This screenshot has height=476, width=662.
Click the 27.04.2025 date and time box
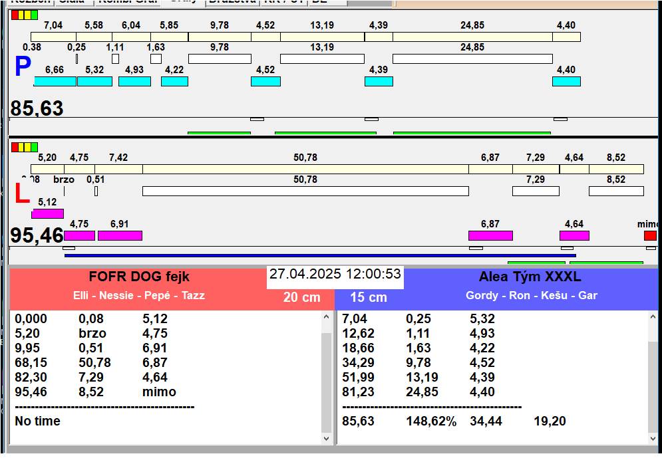(x=335, y=275)
